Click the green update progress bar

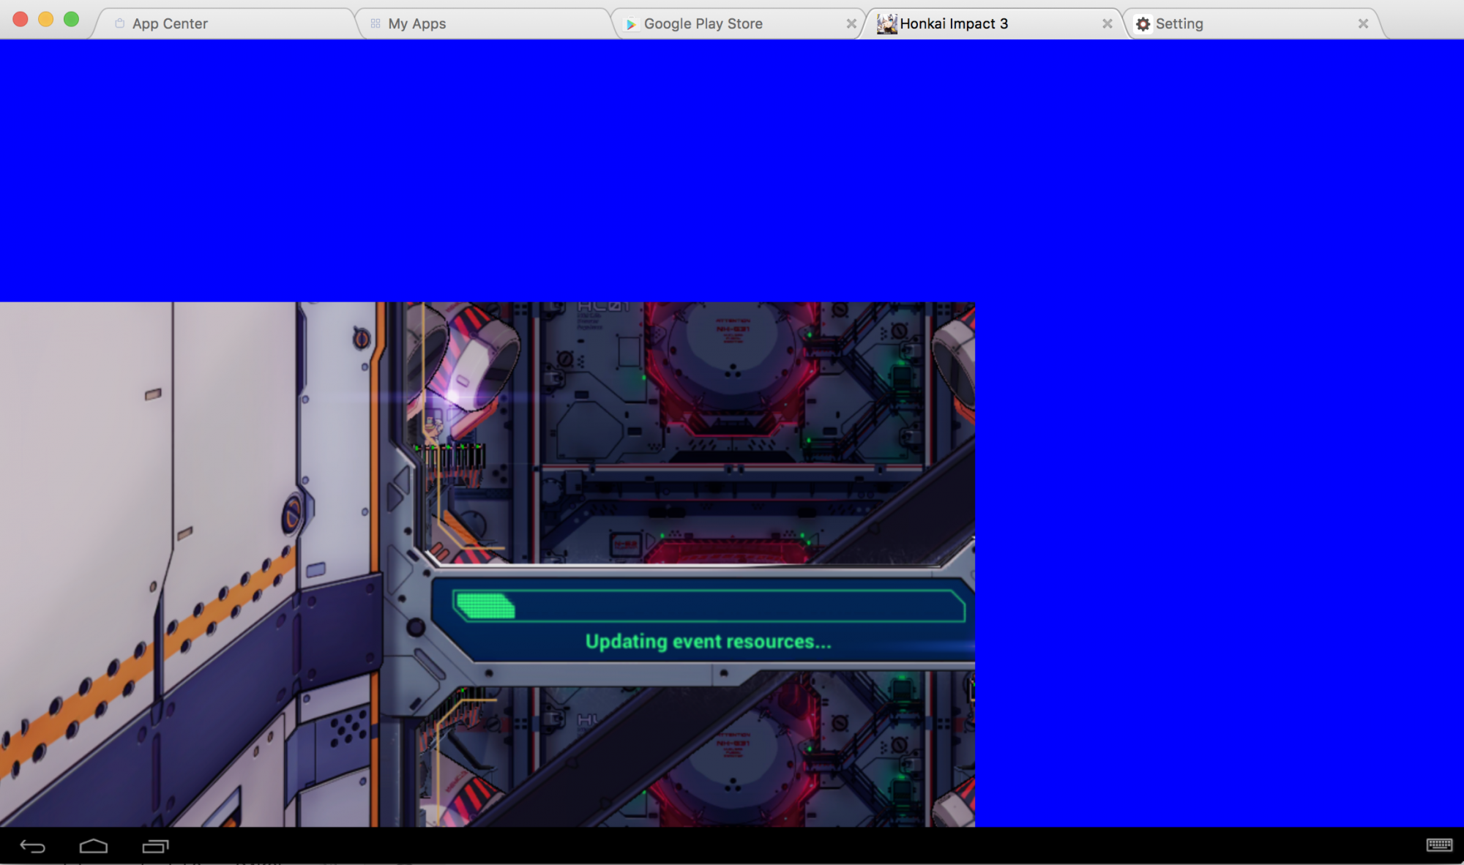pos(709,606)
